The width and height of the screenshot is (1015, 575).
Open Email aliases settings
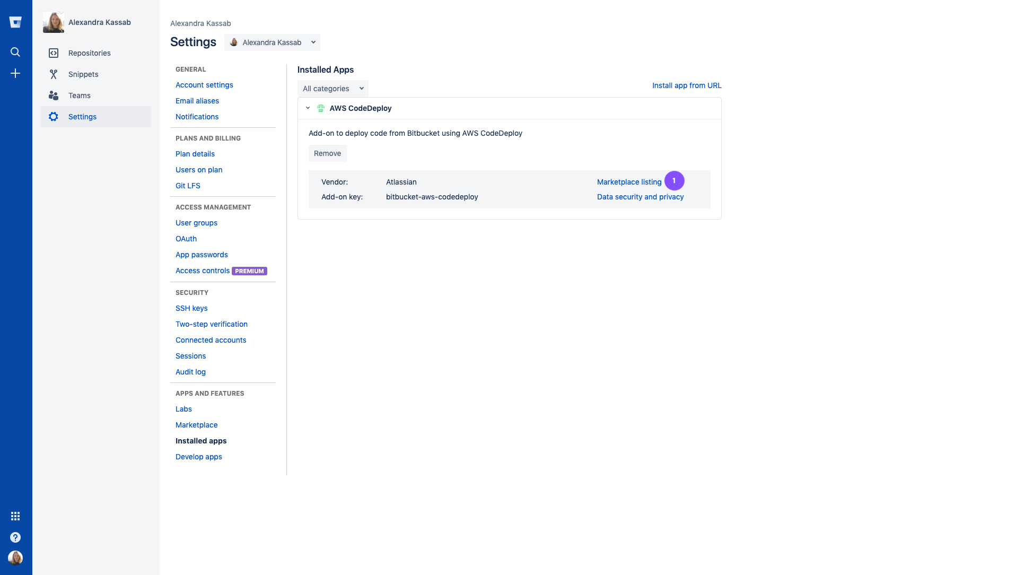click(197, 101)
